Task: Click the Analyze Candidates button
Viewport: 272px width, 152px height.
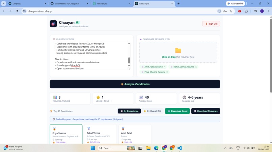Action: (x=135, y=84)
